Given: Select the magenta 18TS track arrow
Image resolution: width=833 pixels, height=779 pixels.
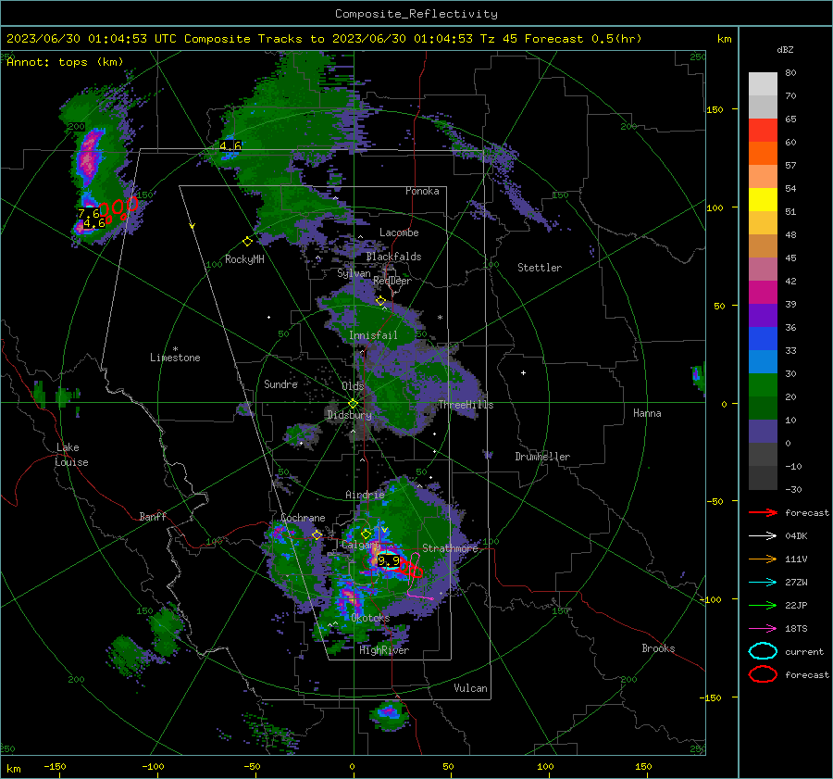Looking at the screenshot, I should tap(763, 629).
